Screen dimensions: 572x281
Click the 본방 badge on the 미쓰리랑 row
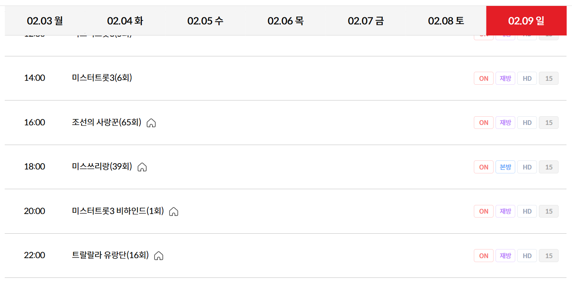(505, 167)
